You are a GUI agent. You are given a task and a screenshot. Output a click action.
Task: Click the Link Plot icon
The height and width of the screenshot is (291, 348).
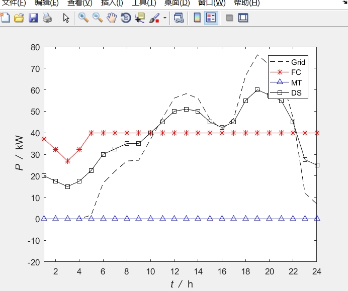tap(179, 18)
